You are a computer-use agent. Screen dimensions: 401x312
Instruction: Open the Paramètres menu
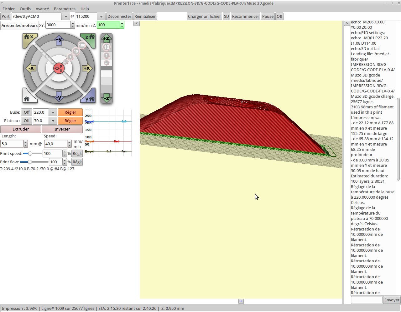click(65, 9)
